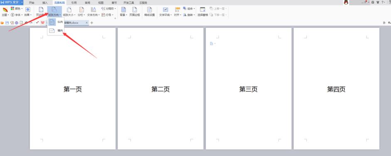Open the 旋转 rotate dropdown
This screenshot has height=156, width=391.
(x=189, y=15)
